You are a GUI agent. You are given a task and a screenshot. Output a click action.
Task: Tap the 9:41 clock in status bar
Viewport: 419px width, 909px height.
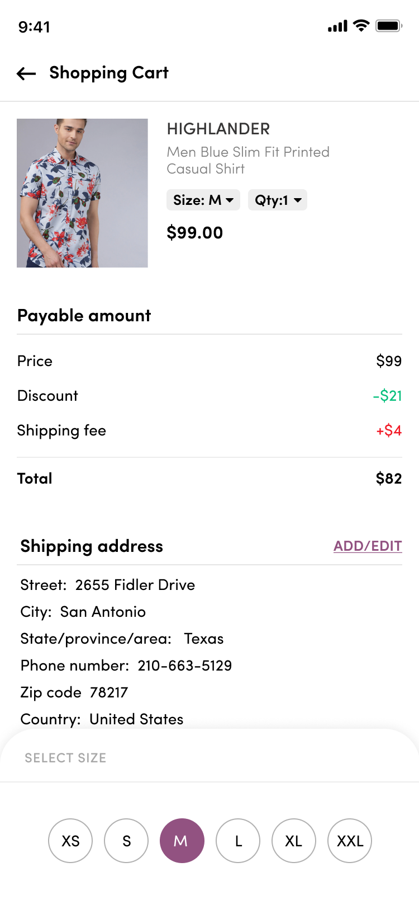[x=34, y=27]
